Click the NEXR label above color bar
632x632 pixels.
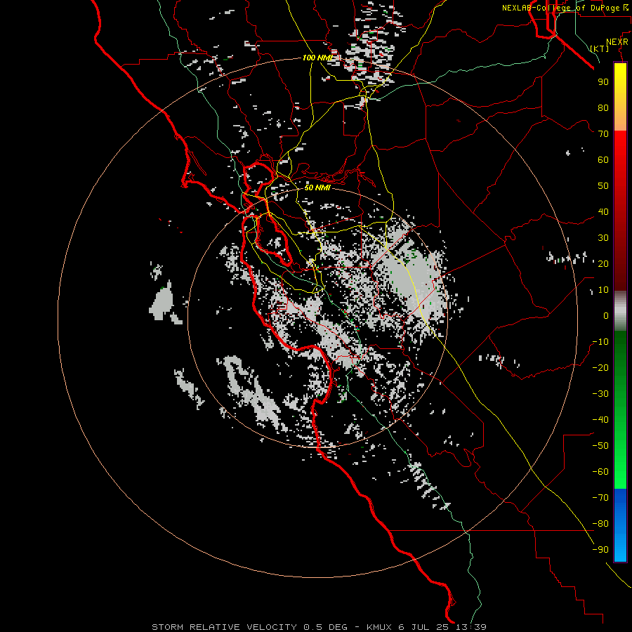click(x=617, y=42)
